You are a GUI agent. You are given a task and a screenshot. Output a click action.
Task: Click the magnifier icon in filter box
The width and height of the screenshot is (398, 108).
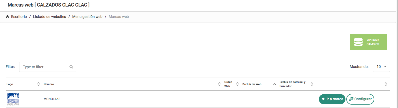[x=71, y=67]
